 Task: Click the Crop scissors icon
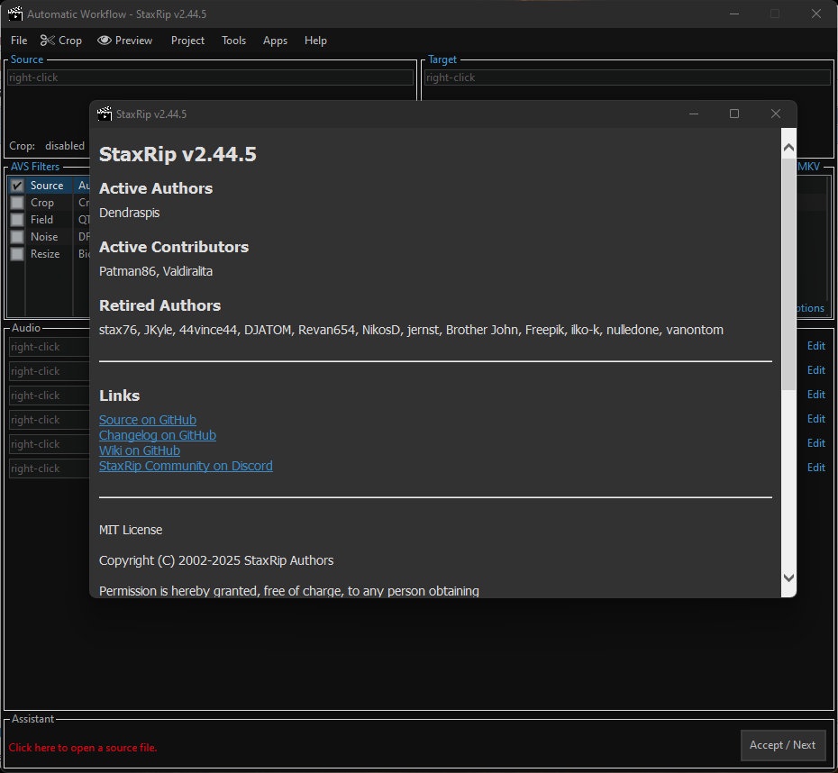[48, 41]
